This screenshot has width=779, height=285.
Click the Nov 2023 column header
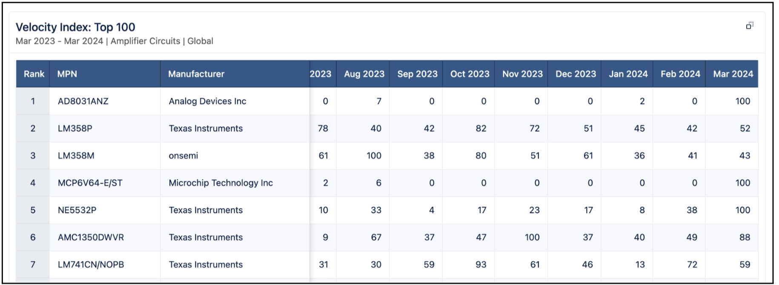522,74
